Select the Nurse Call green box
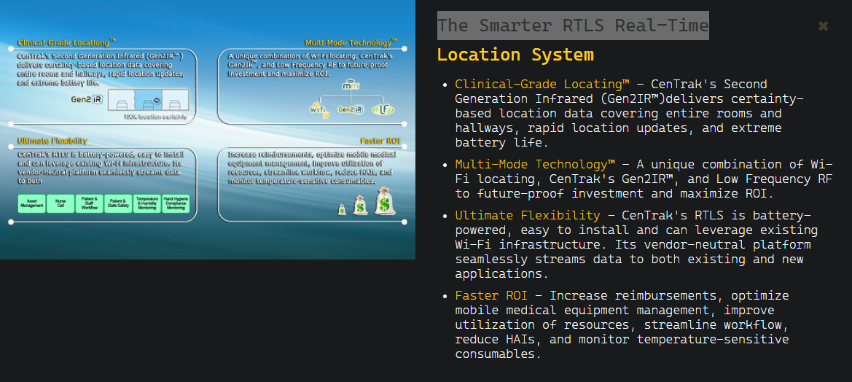 tap(60, 204)
